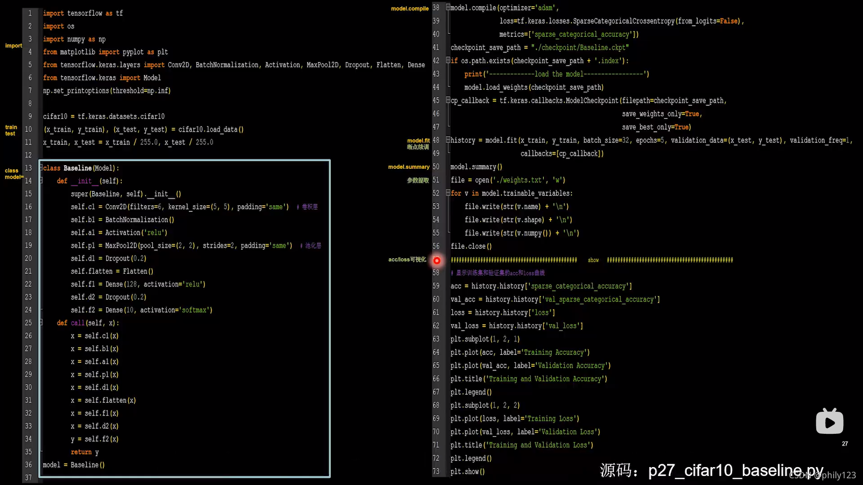Screen dimensions: 863x485
Task: Click 'file.close()' on line 56
Action: click(x=471, y=246)
